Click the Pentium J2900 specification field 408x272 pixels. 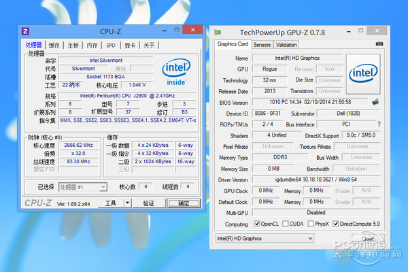[127, 96]
